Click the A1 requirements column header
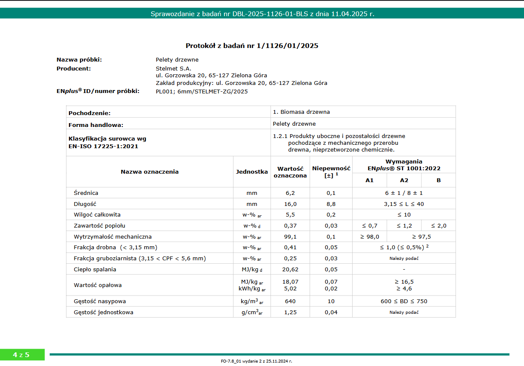This screenshot has height=366, width=524. (x=369, y=180)
